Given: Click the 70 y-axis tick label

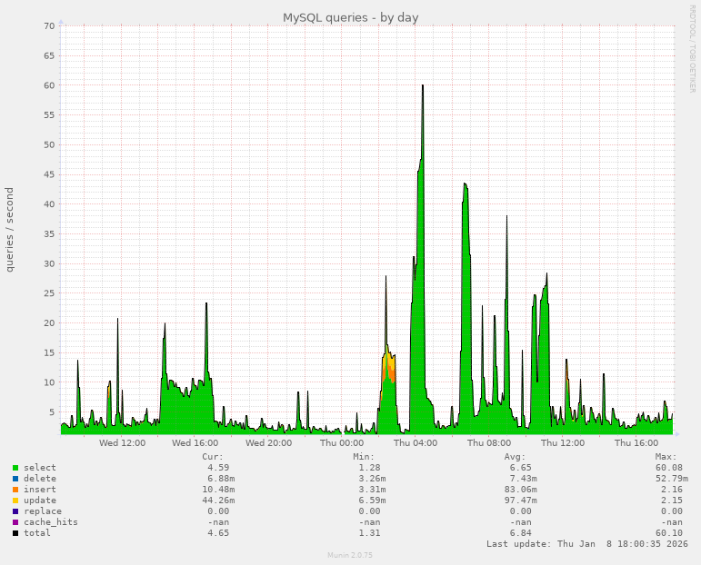Looking at the screenshot, I should 49,26.
